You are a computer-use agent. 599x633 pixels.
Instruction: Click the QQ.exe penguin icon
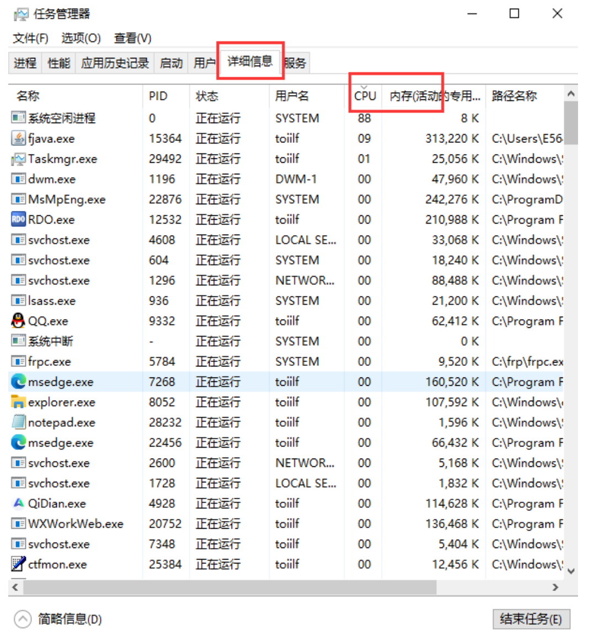[x=19, y=321]
